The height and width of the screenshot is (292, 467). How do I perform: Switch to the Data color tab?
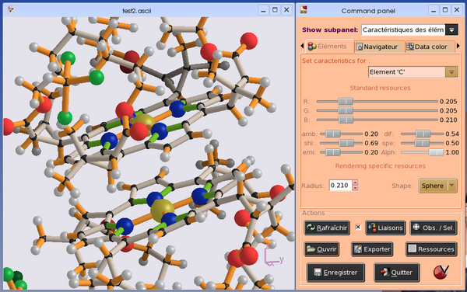pyautogui.click(x=430, y=47)
